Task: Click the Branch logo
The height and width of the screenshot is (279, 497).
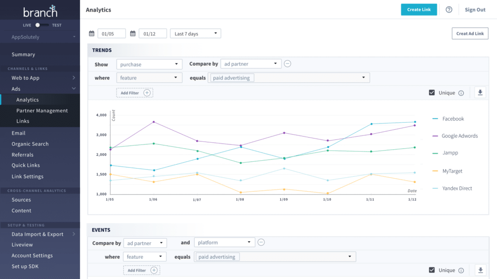Action: point(40,11)
